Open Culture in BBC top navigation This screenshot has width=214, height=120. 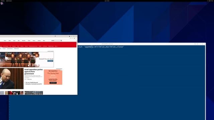pyautogui.click(x=39, y=41)
